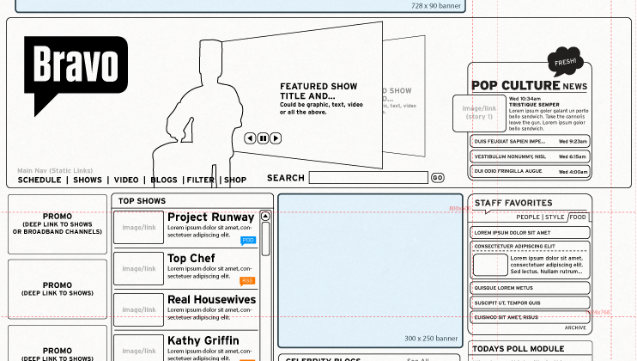This screenshot has width=637, height=361.
Task: Click the 728 x 90 banner ad
Action: click(240, 6)
